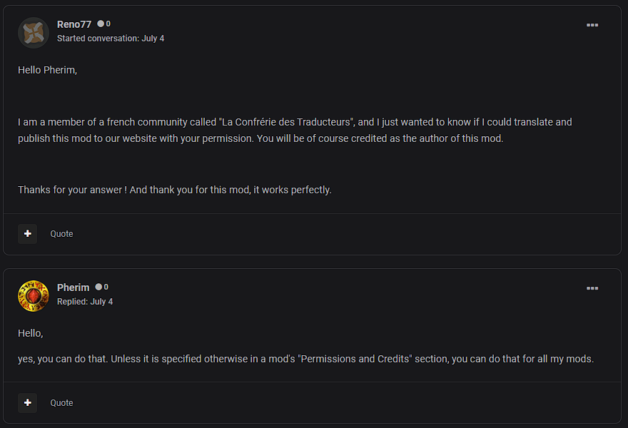The height and width of the screenshot is (428, 628).
Task: Toggle multiquote plus on Reno77's post
Action: [27, 234]
